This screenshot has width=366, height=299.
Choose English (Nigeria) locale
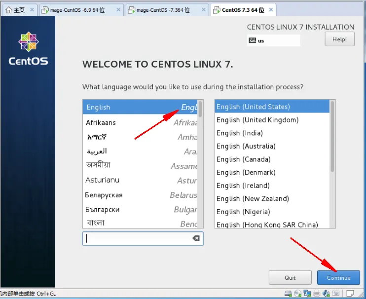pyautogui.click(x=272, y=212)
